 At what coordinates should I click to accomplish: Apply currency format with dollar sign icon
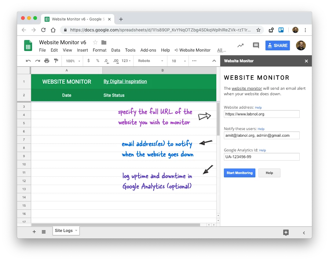(88, 61)
